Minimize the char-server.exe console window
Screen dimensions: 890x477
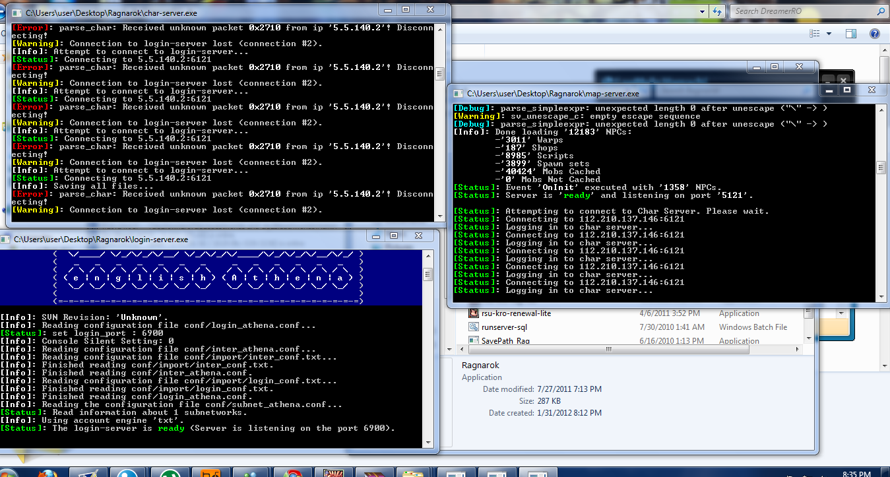tap(389, 9)
